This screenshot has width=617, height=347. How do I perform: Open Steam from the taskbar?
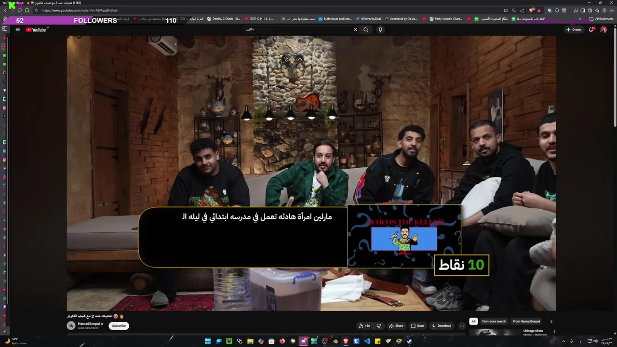pyautogui.click(x=409, y=341)
